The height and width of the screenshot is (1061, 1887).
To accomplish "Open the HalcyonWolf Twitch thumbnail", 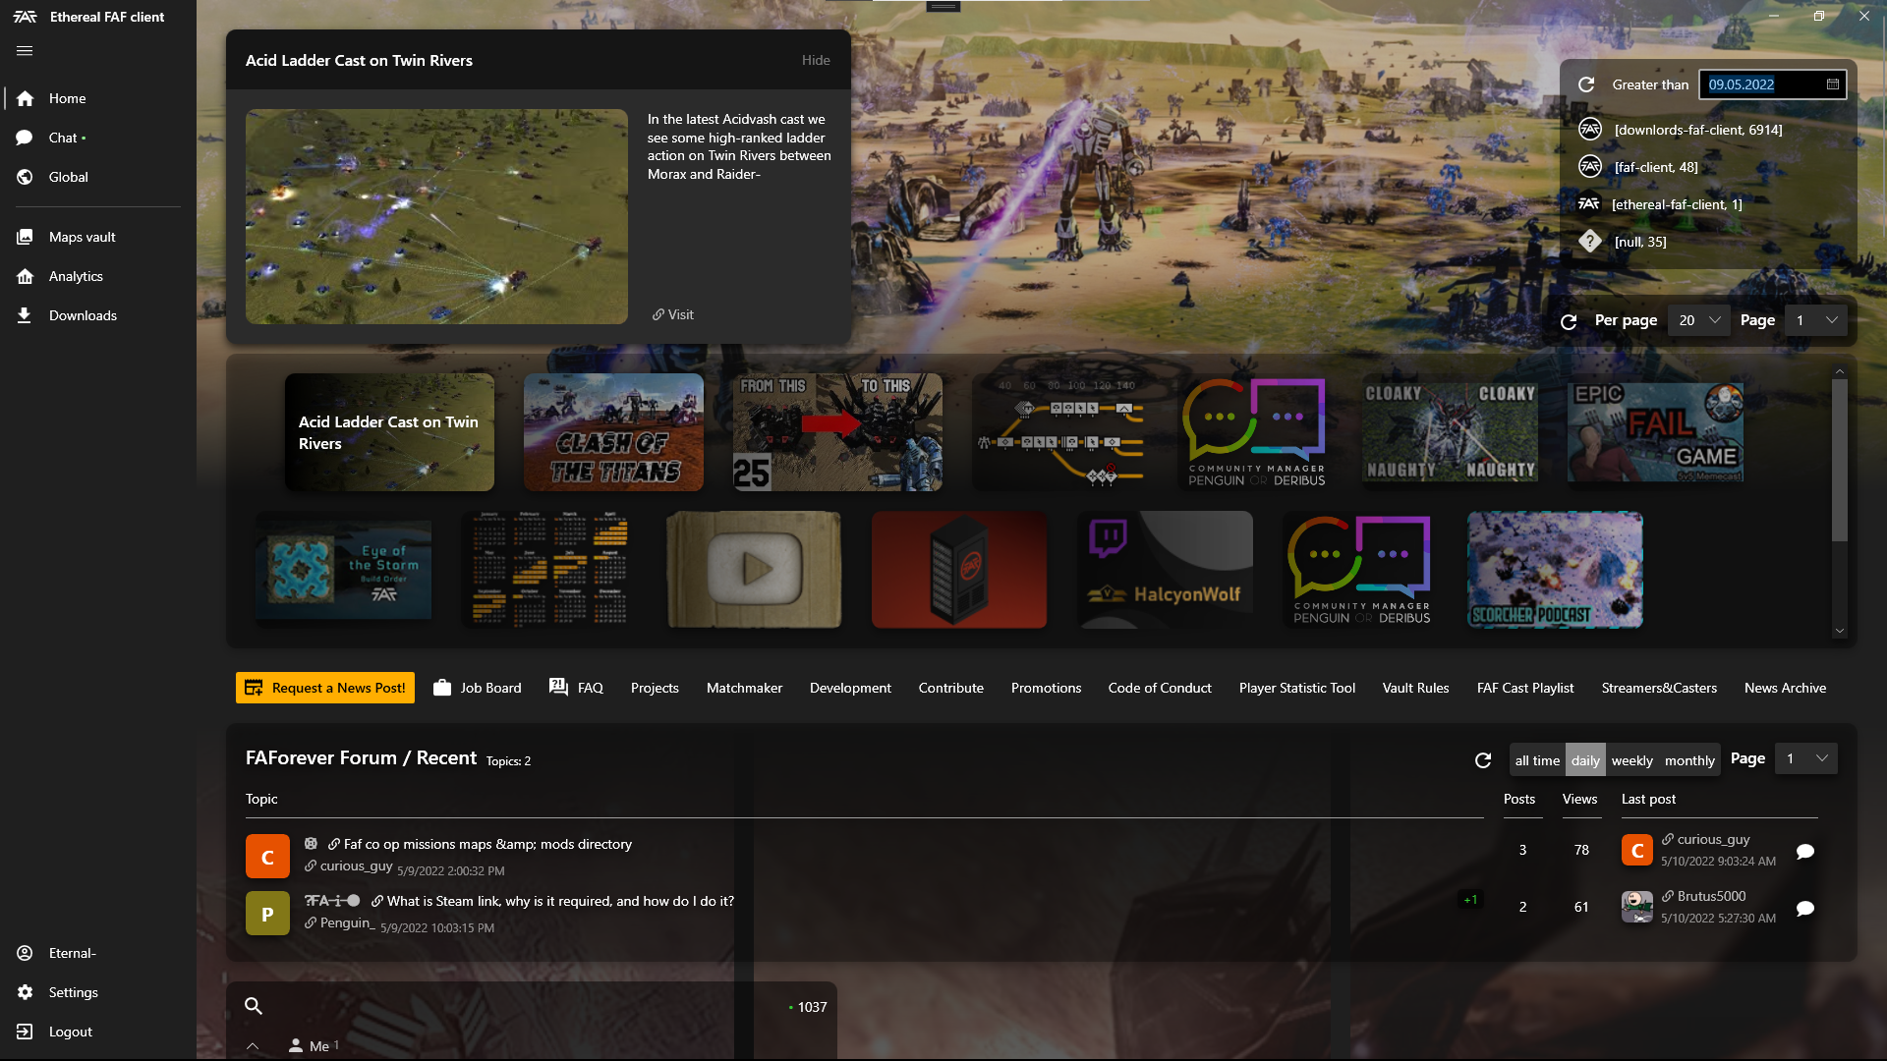I will [x=1165, y=570].
